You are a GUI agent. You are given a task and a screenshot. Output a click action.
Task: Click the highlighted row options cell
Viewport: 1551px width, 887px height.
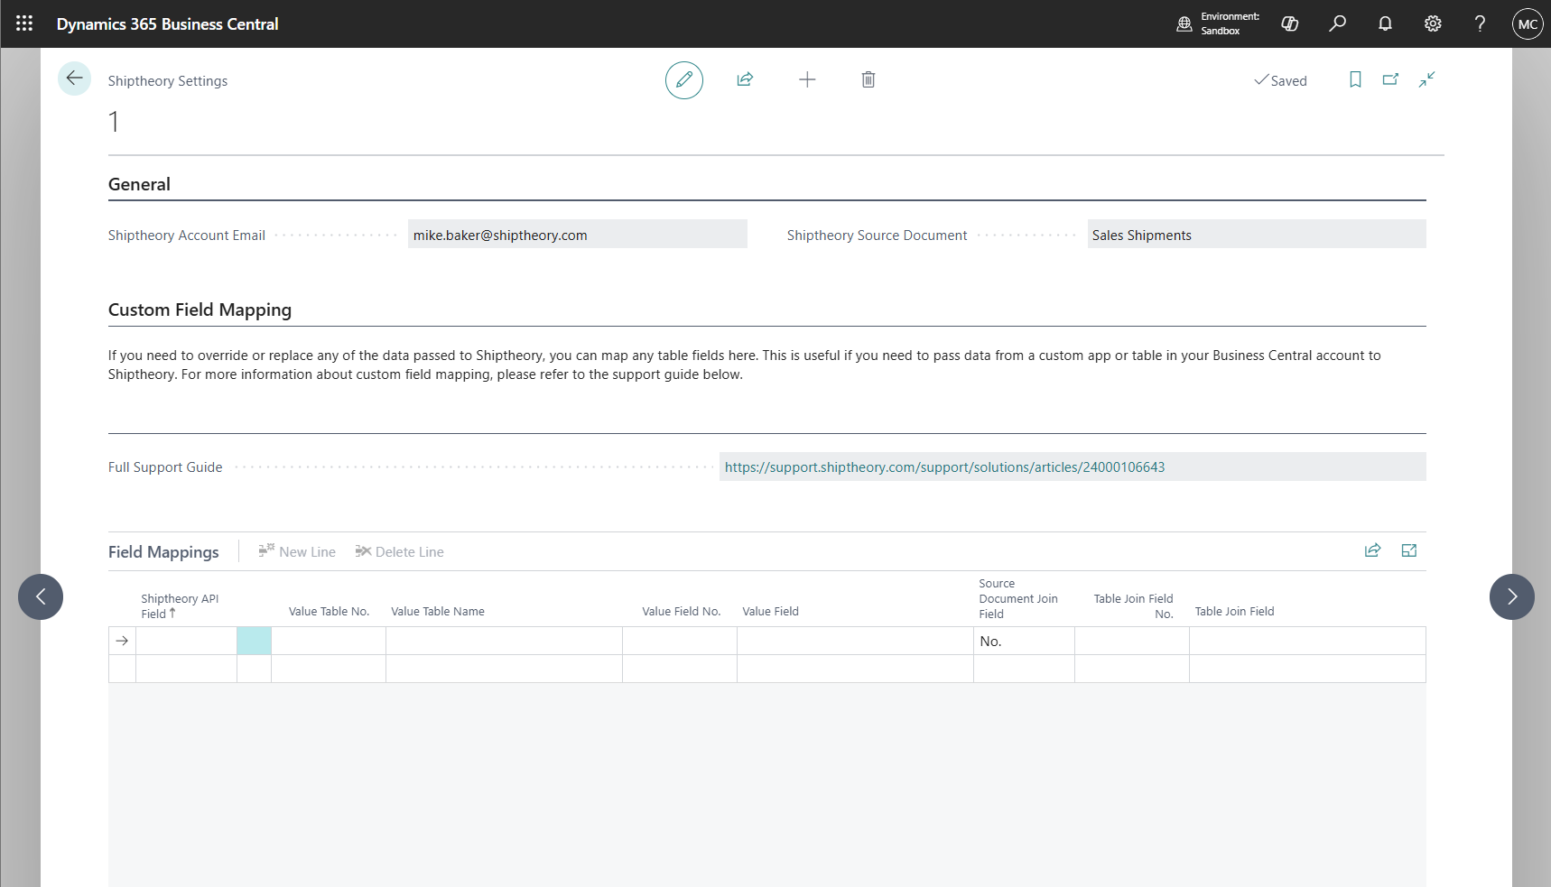(254, 641)
